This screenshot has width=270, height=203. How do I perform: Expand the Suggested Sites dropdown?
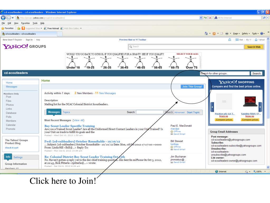point(41,28)
